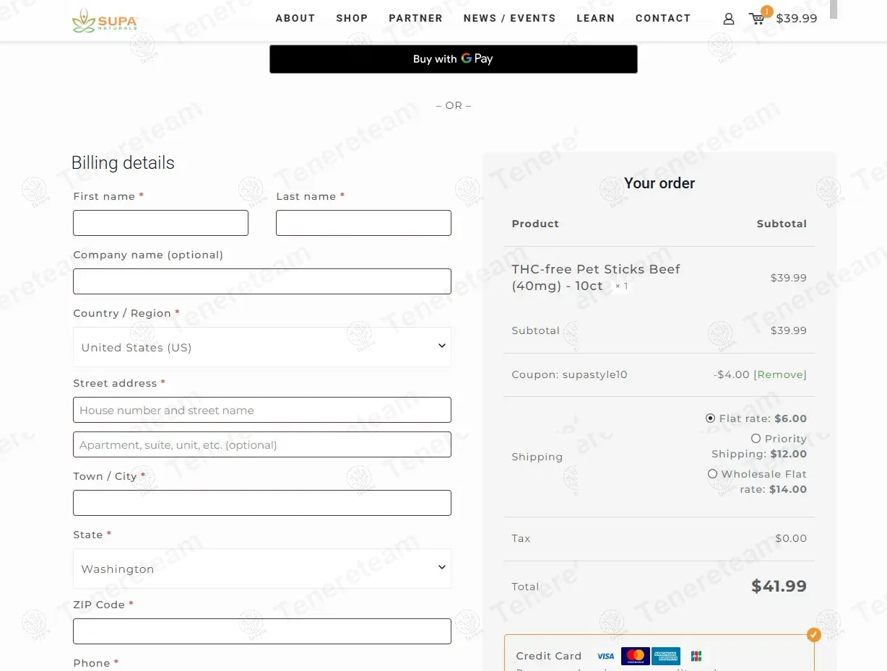The image size is (887, 671).
Task: Open the shopping cart icon
Action: (x=757, y=19)
